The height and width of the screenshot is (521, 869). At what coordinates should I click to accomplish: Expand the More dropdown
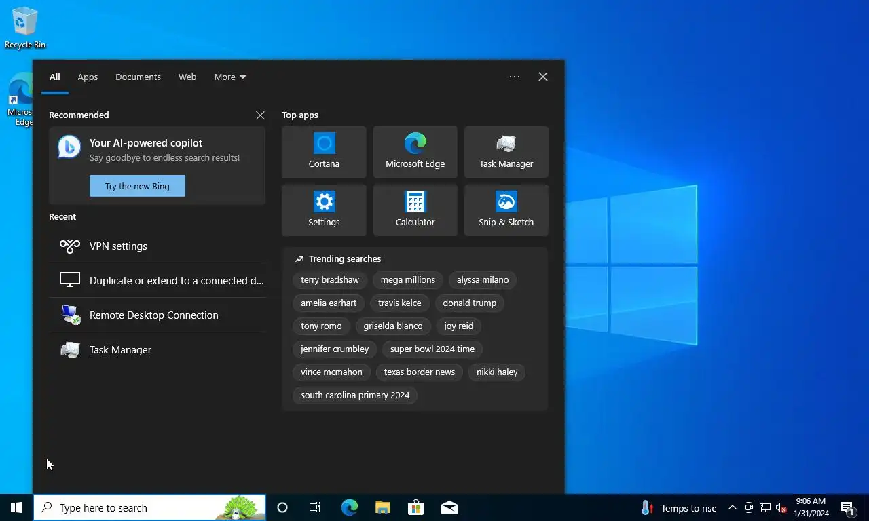[230, 77]
